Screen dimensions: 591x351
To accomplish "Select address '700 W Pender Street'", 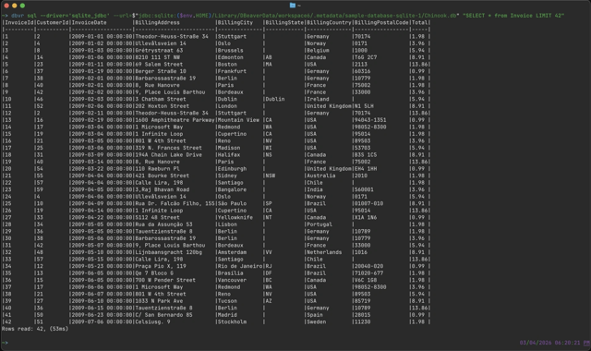I will tap(165, 281).
